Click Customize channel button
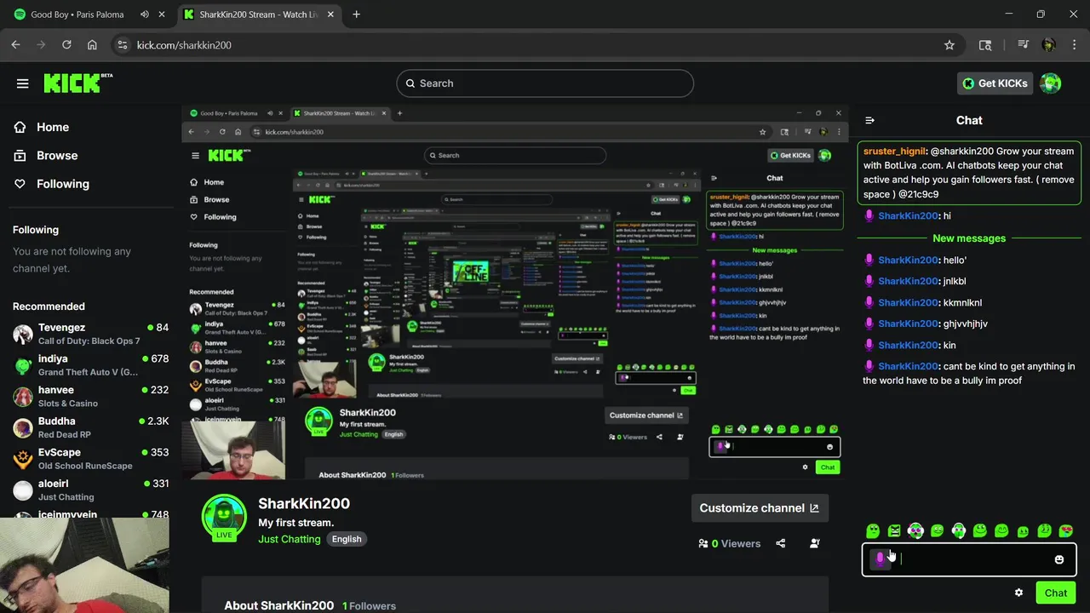The image size is (1090, 613). coord(759,508)
